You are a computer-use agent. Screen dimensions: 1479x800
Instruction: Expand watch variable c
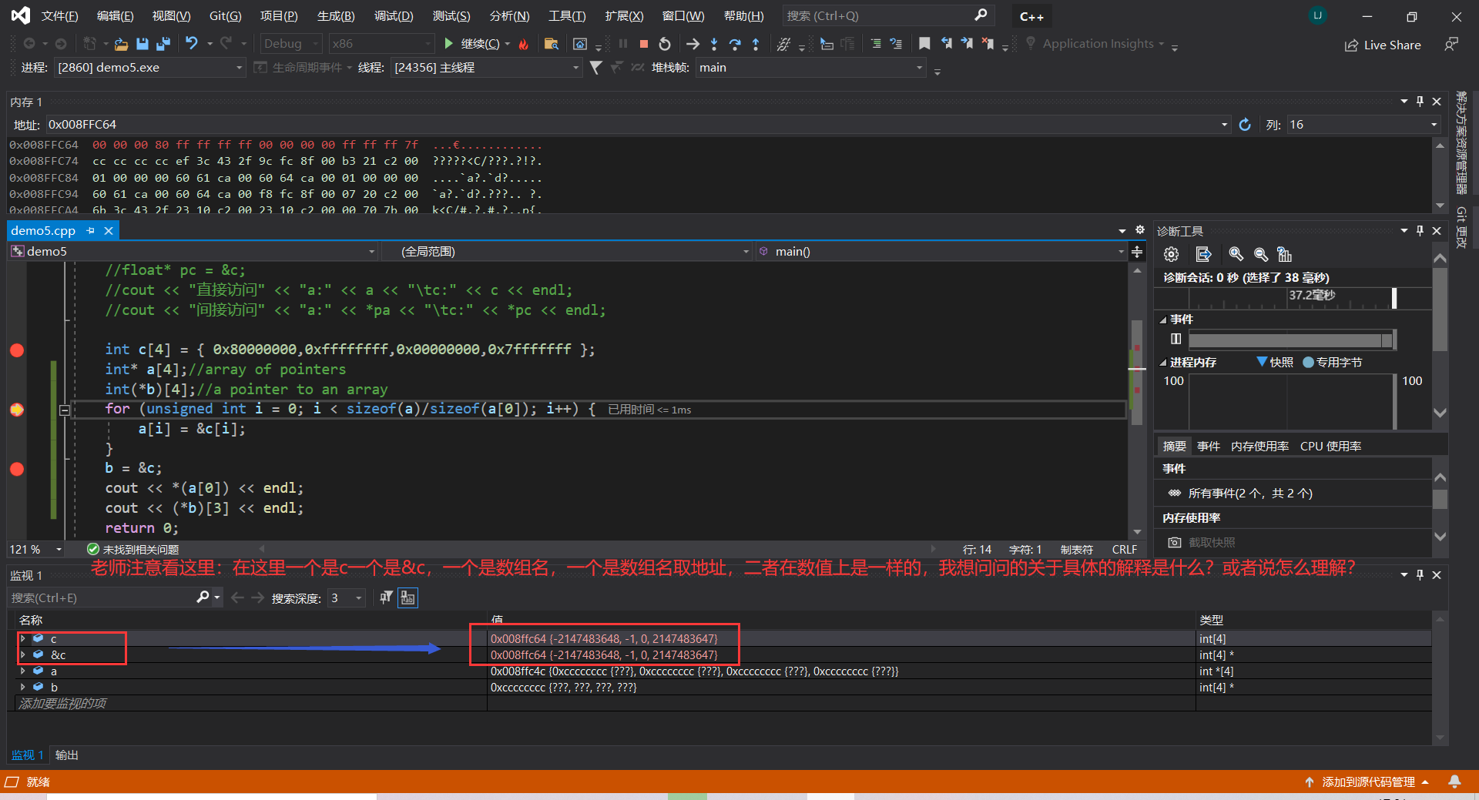coord(23,638)
